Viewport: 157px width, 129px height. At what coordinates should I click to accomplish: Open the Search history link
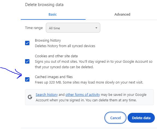[47, 95]
